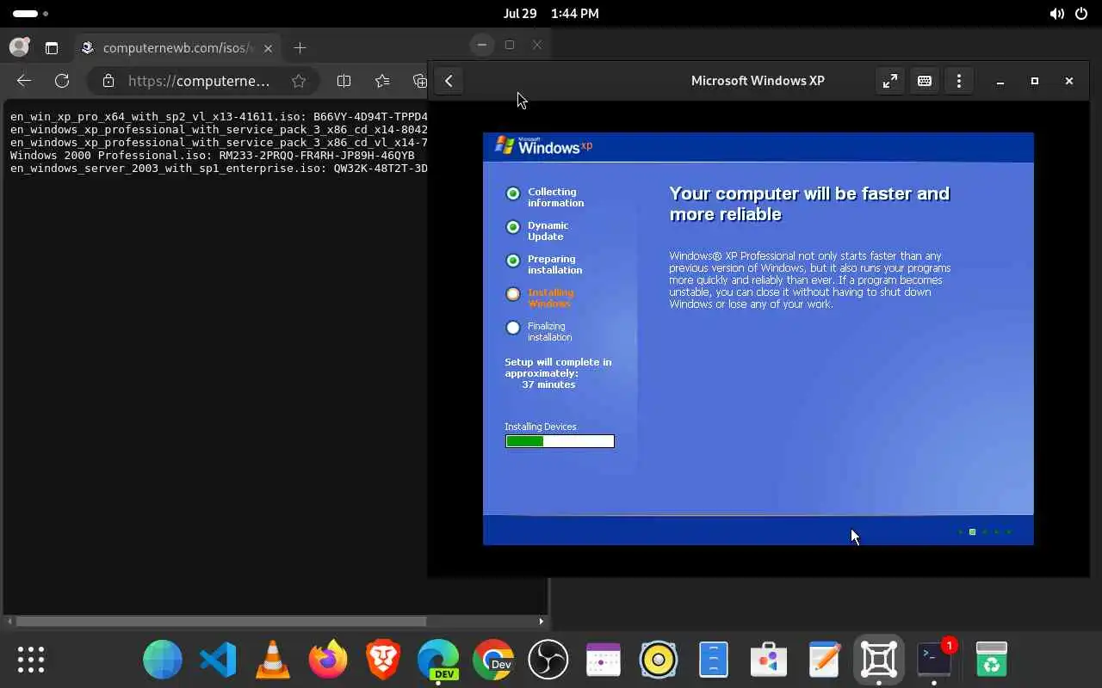
Task: Click the 'Preparing installation' setup step
Action: click(x=554, y=264)
